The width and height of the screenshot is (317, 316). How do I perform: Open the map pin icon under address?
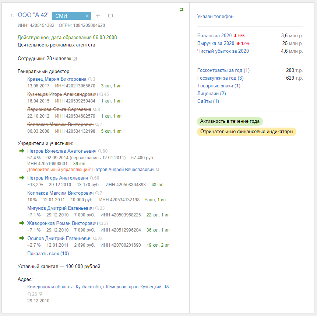pos(41,294)
